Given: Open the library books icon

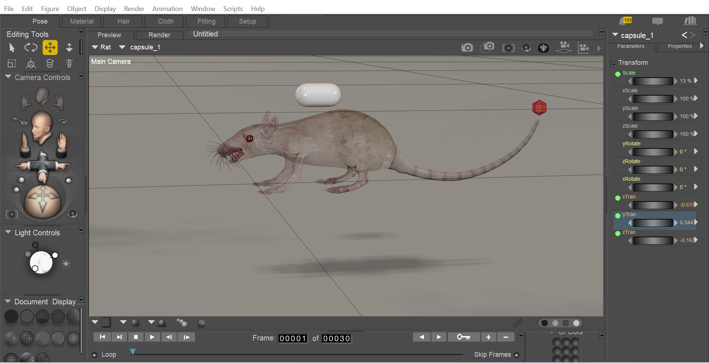Looking at the screenshot, I should coord(690,21).
